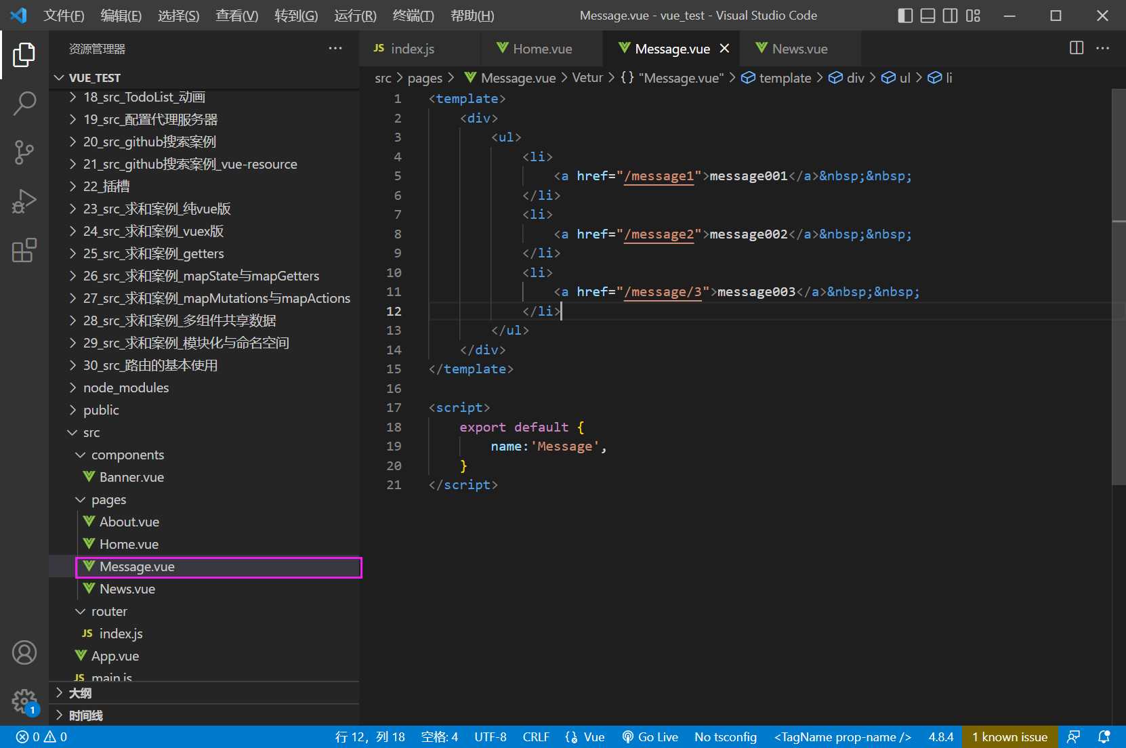Collapse the VUE_TEST root folder
The image size is (1126, 748).
(204, 78)
